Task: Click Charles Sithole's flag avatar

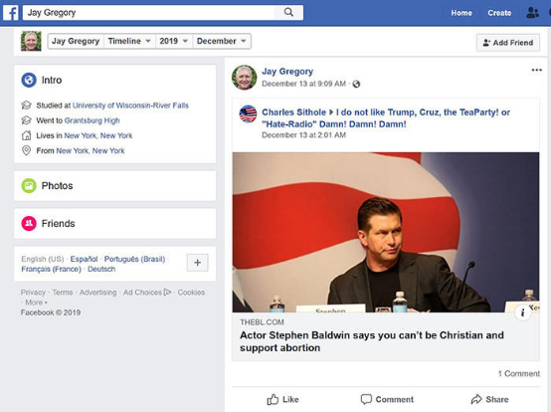Action: pos(248,113)
